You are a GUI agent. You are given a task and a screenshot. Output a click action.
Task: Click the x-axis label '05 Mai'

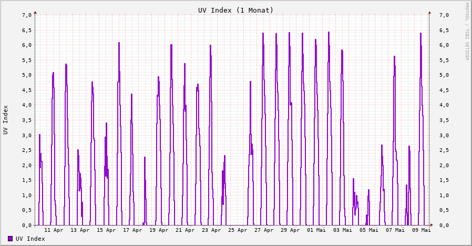click(369, 230)
